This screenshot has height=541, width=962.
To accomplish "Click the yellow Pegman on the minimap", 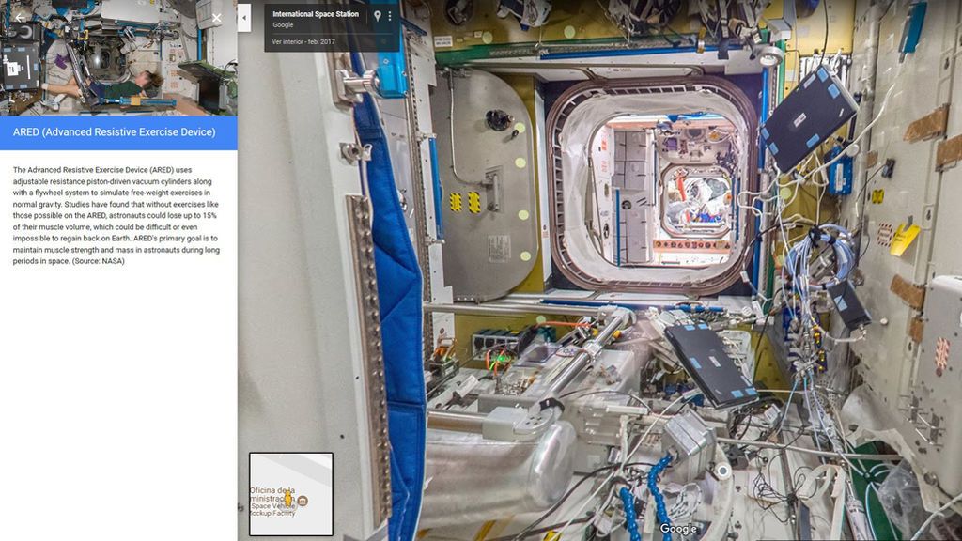I will tap(287, 498).
